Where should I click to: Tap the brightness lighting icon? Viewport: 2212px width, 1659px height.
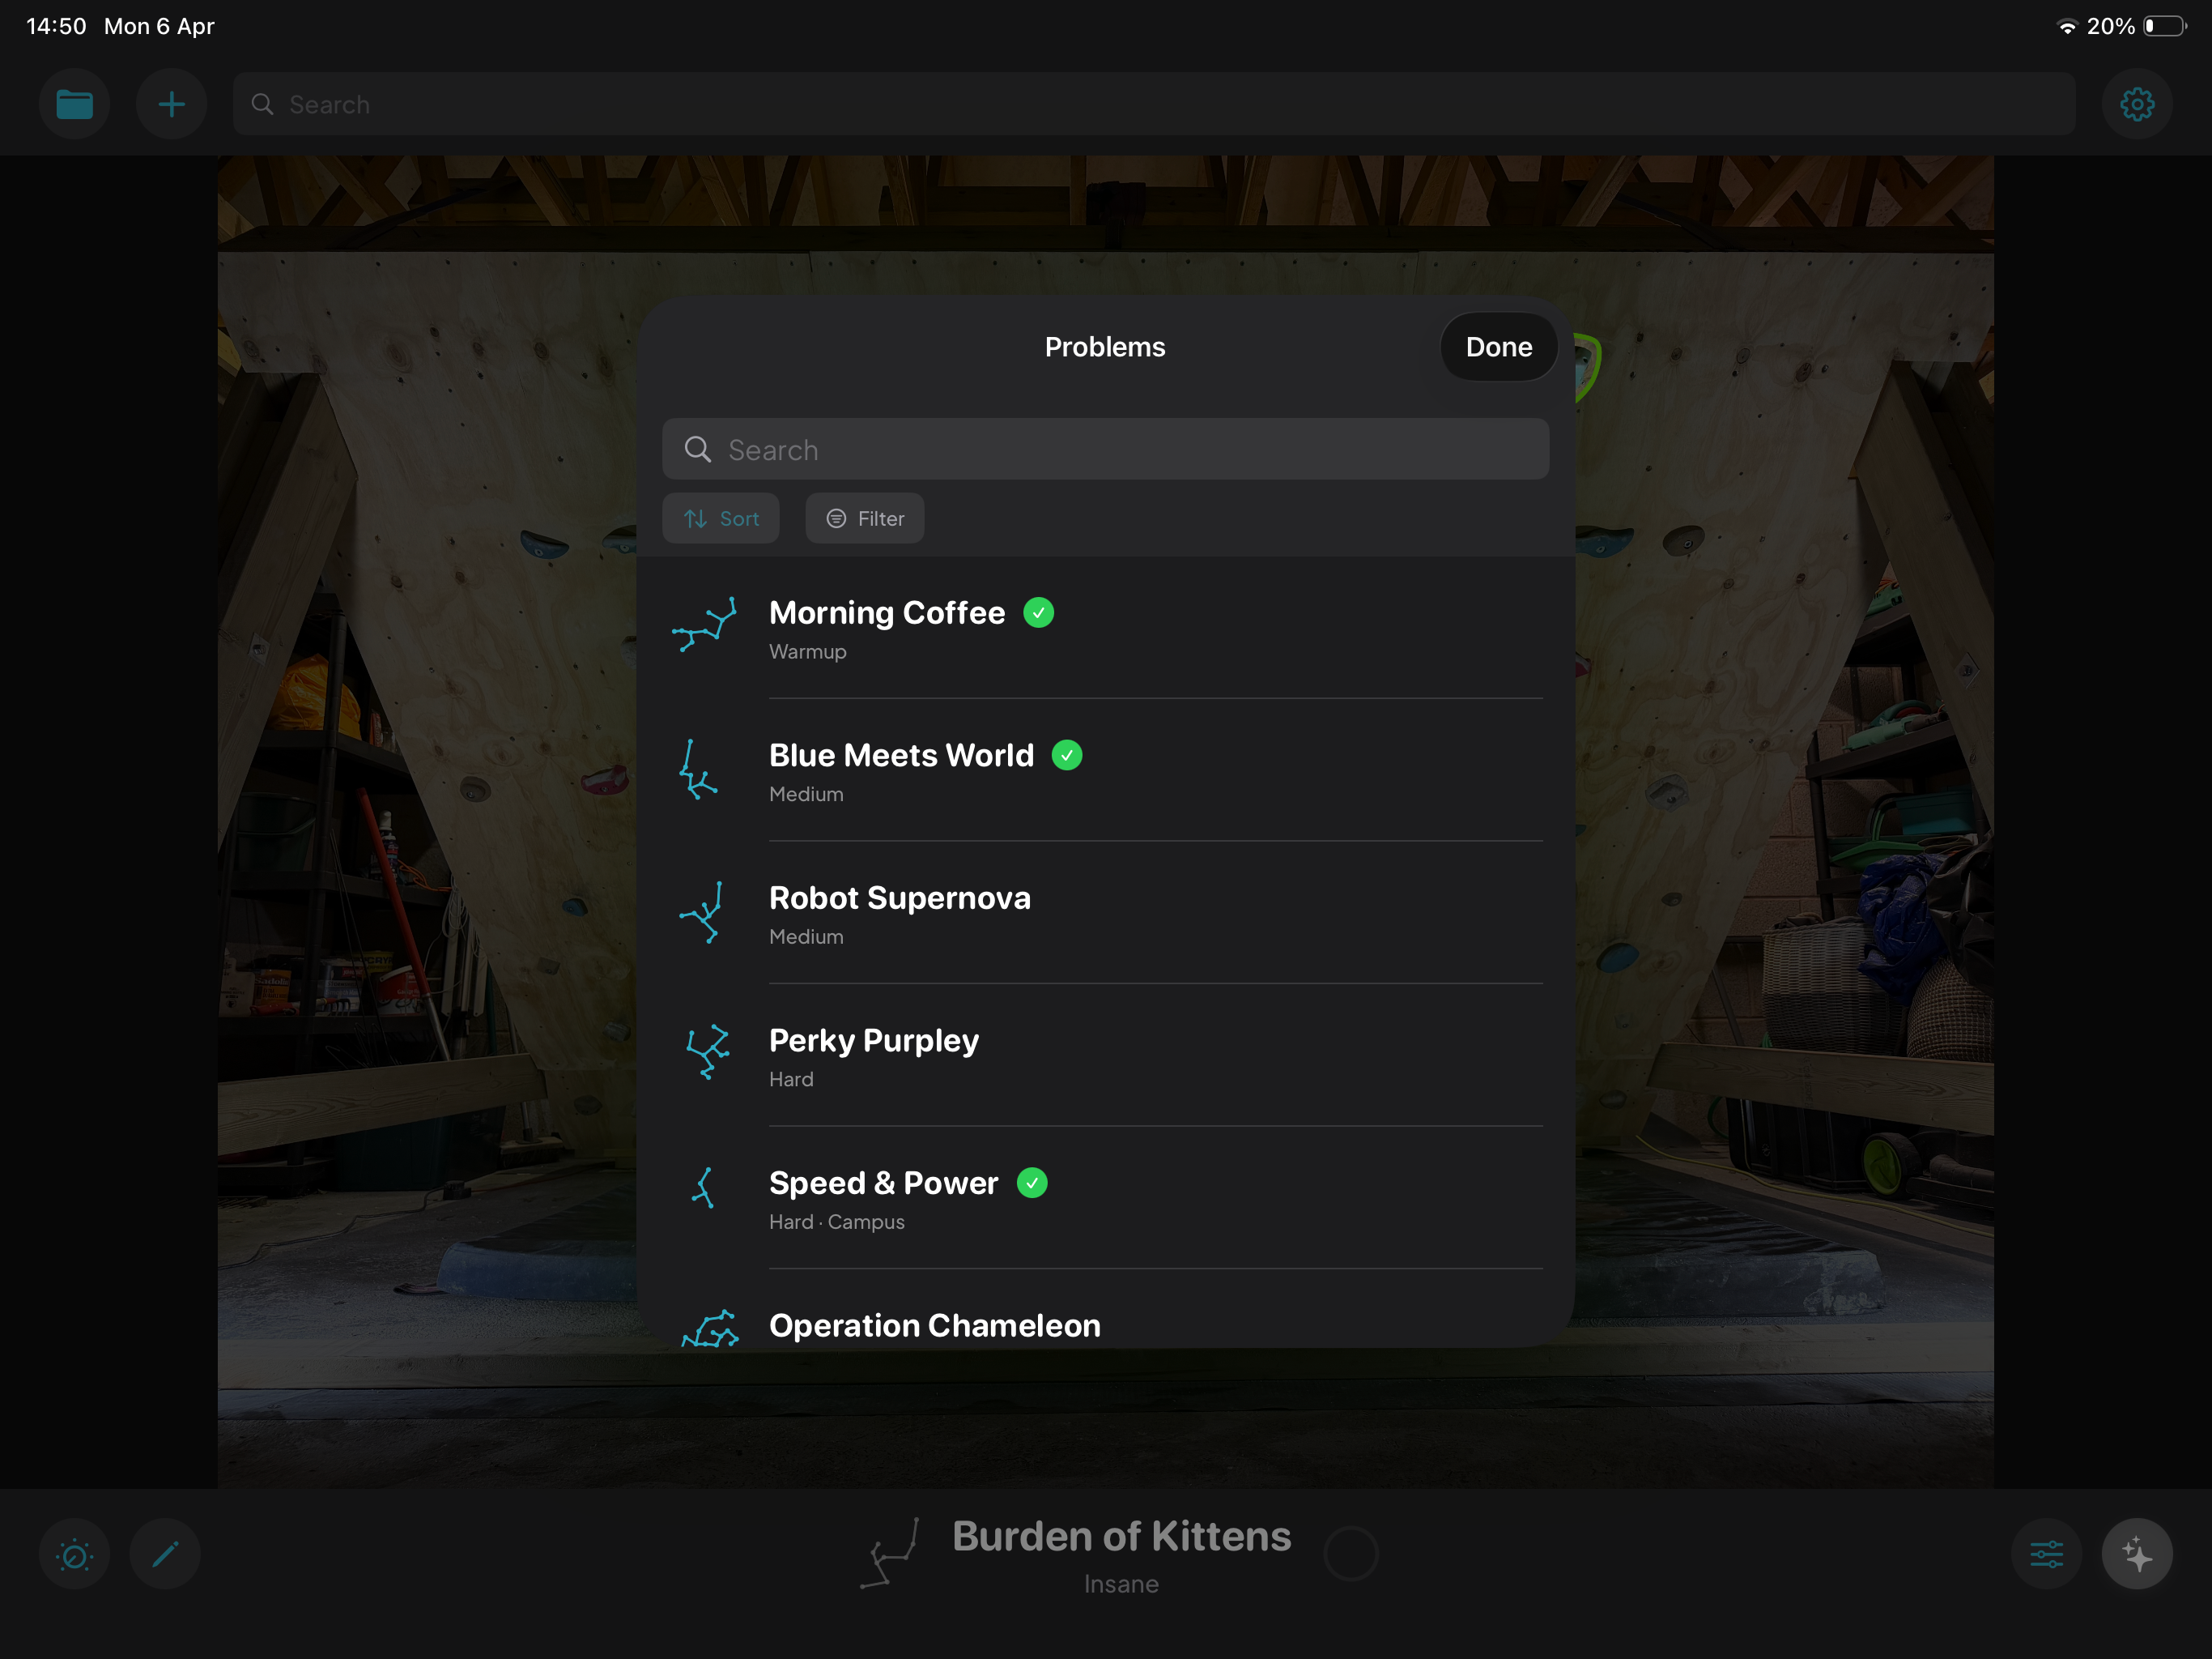74,1555
